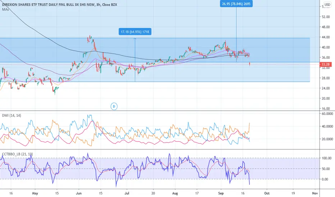Screen dimensions: 335x197
Task: Click the chart symbol title DIREXION SHARES ETF
Action: click(x=60, y=4)
